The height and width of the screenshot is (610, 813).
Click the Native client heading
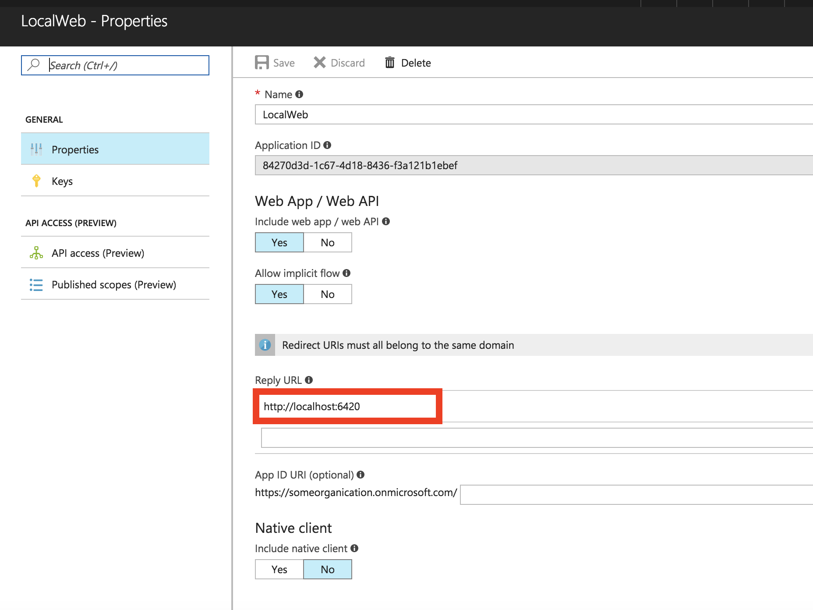[293, 528]
